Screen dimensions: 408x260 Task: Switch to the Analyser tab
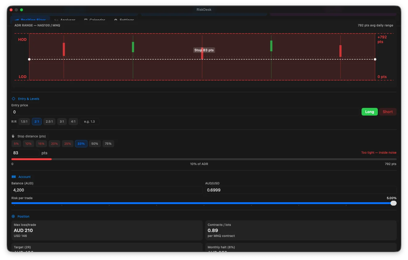pyautogui.click(x=65, y=20)
